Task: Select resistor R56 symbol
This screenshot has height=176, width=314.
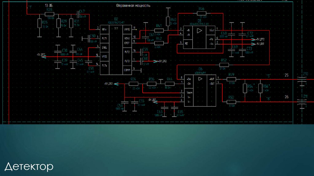Action: pos(260,89)
